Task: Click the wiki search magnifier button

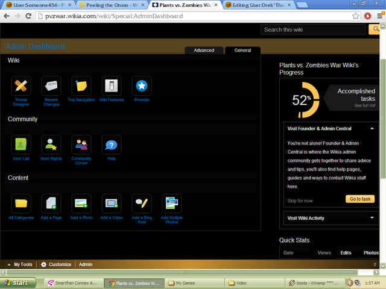Action: 374,30
